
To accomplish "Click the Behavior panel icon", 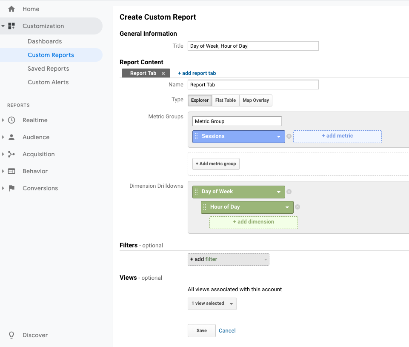I will coord(11,171).
